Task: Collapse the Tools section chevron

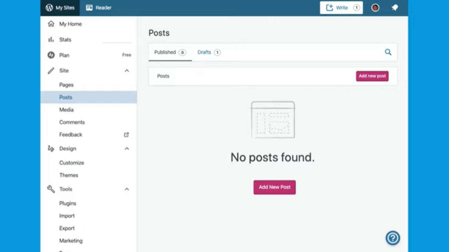Action: 127,189
